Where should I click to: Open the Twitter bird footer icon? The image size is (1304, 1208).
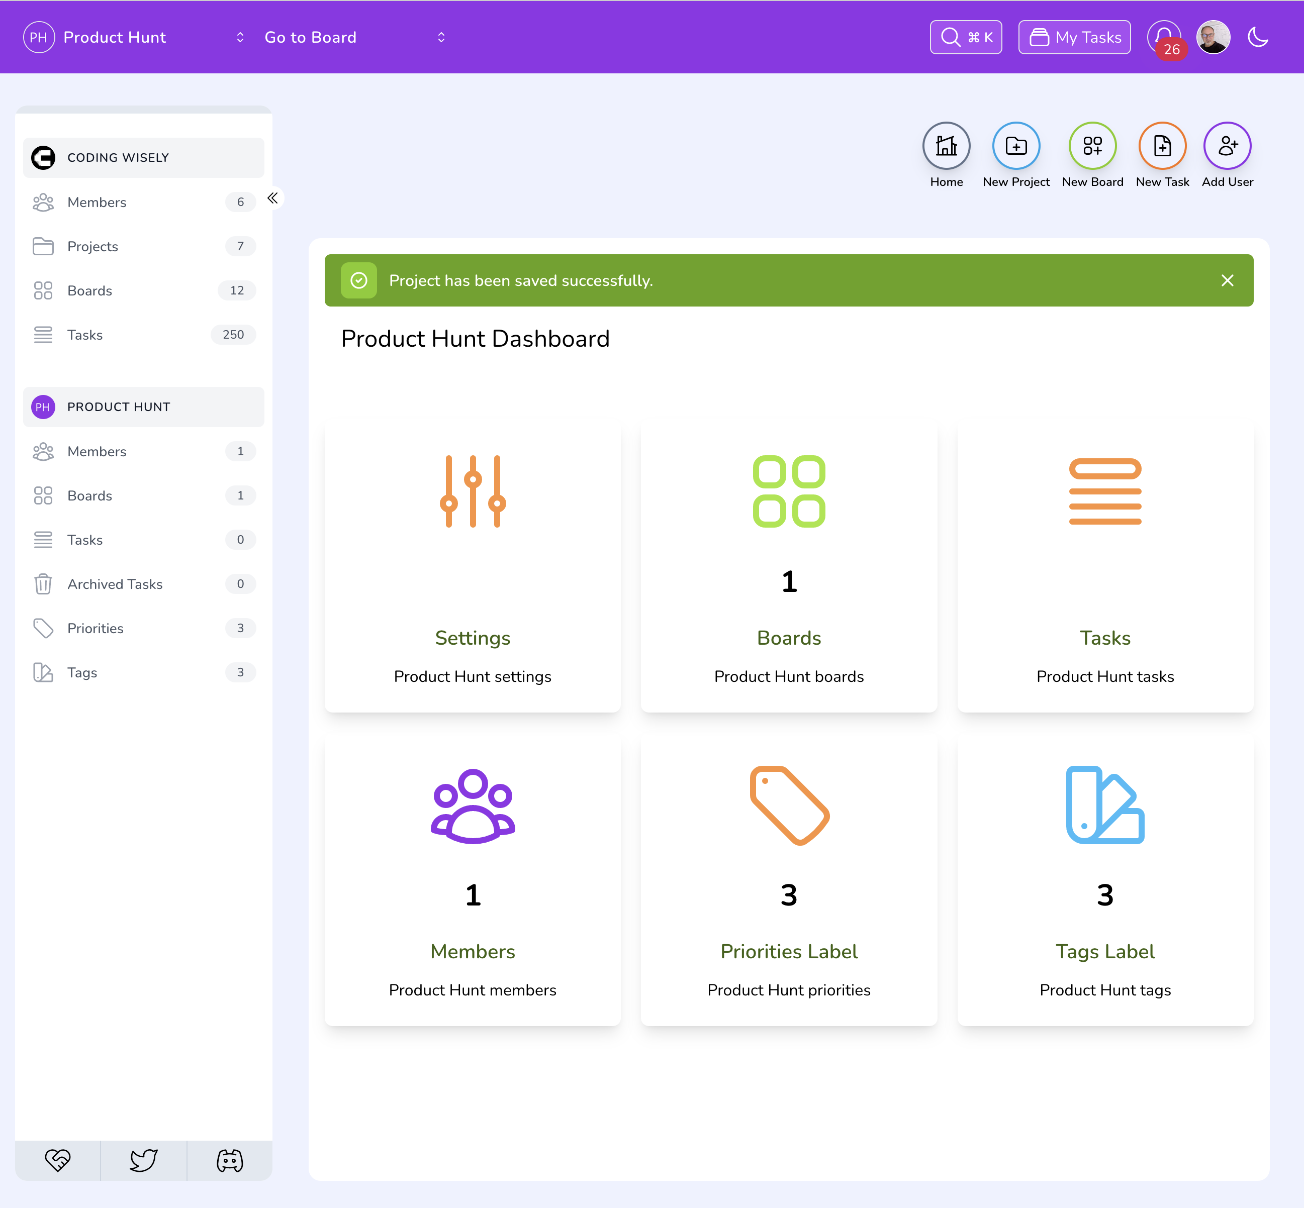(x=143, y=1160)
